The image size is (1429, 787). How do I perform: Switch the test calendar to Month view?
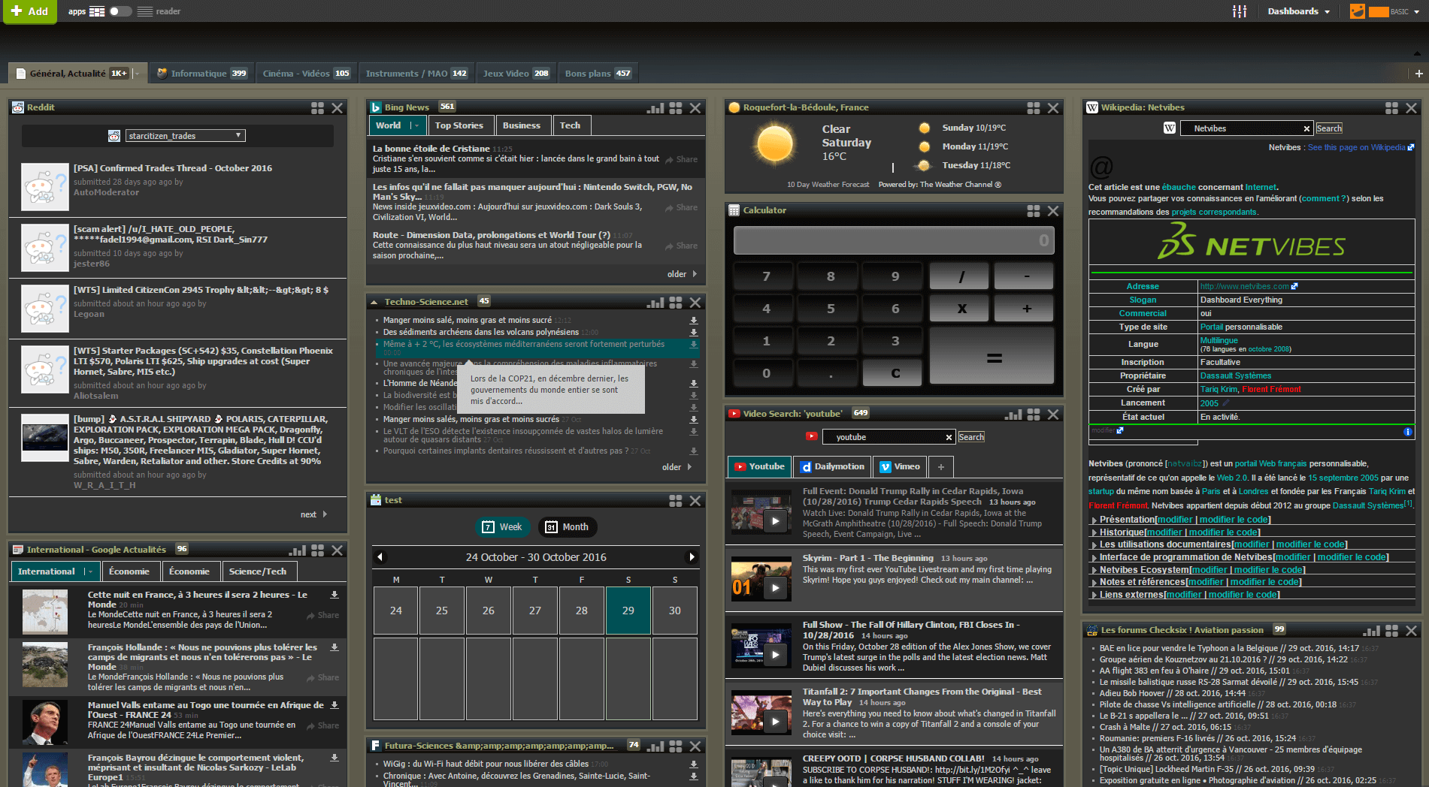[568, 526]
